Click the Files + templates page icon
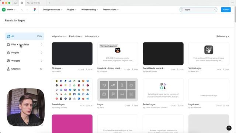 (8, 44)
